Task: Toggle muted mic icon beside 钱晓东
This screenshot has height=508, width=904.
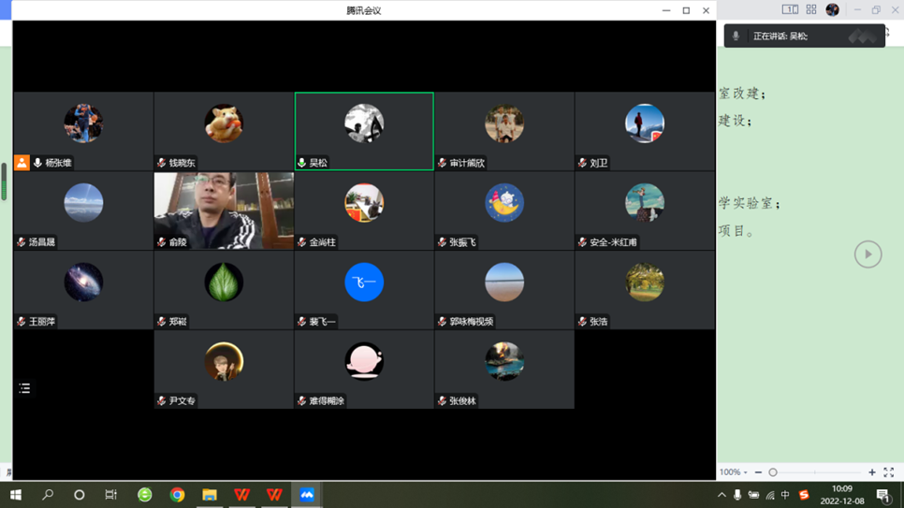Action: [162, 163]
